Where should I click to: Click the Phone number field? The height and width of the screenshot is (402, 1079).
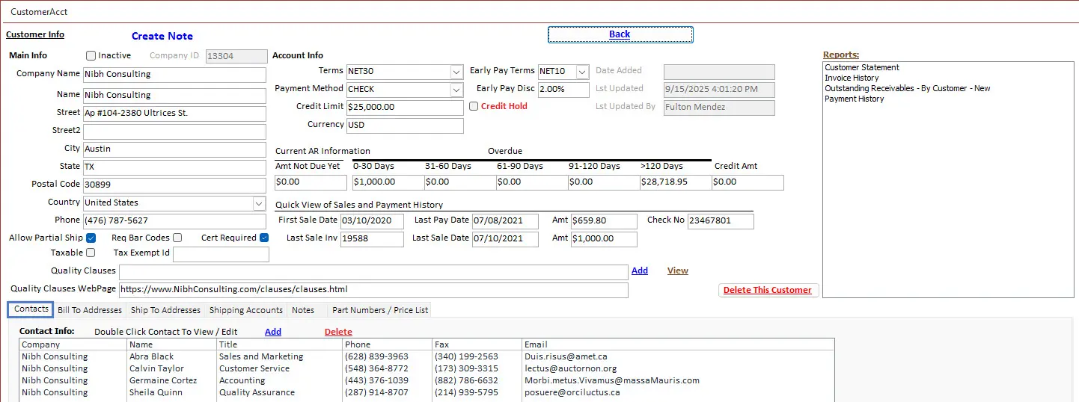(174, 221)
